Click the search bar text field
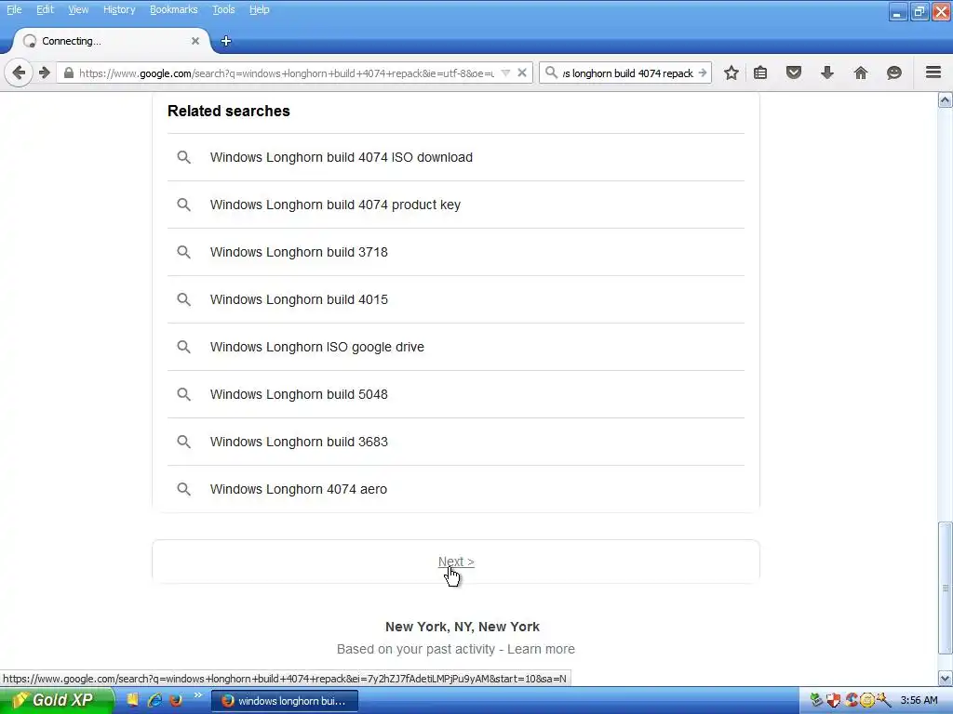 (x=627, y=73)
